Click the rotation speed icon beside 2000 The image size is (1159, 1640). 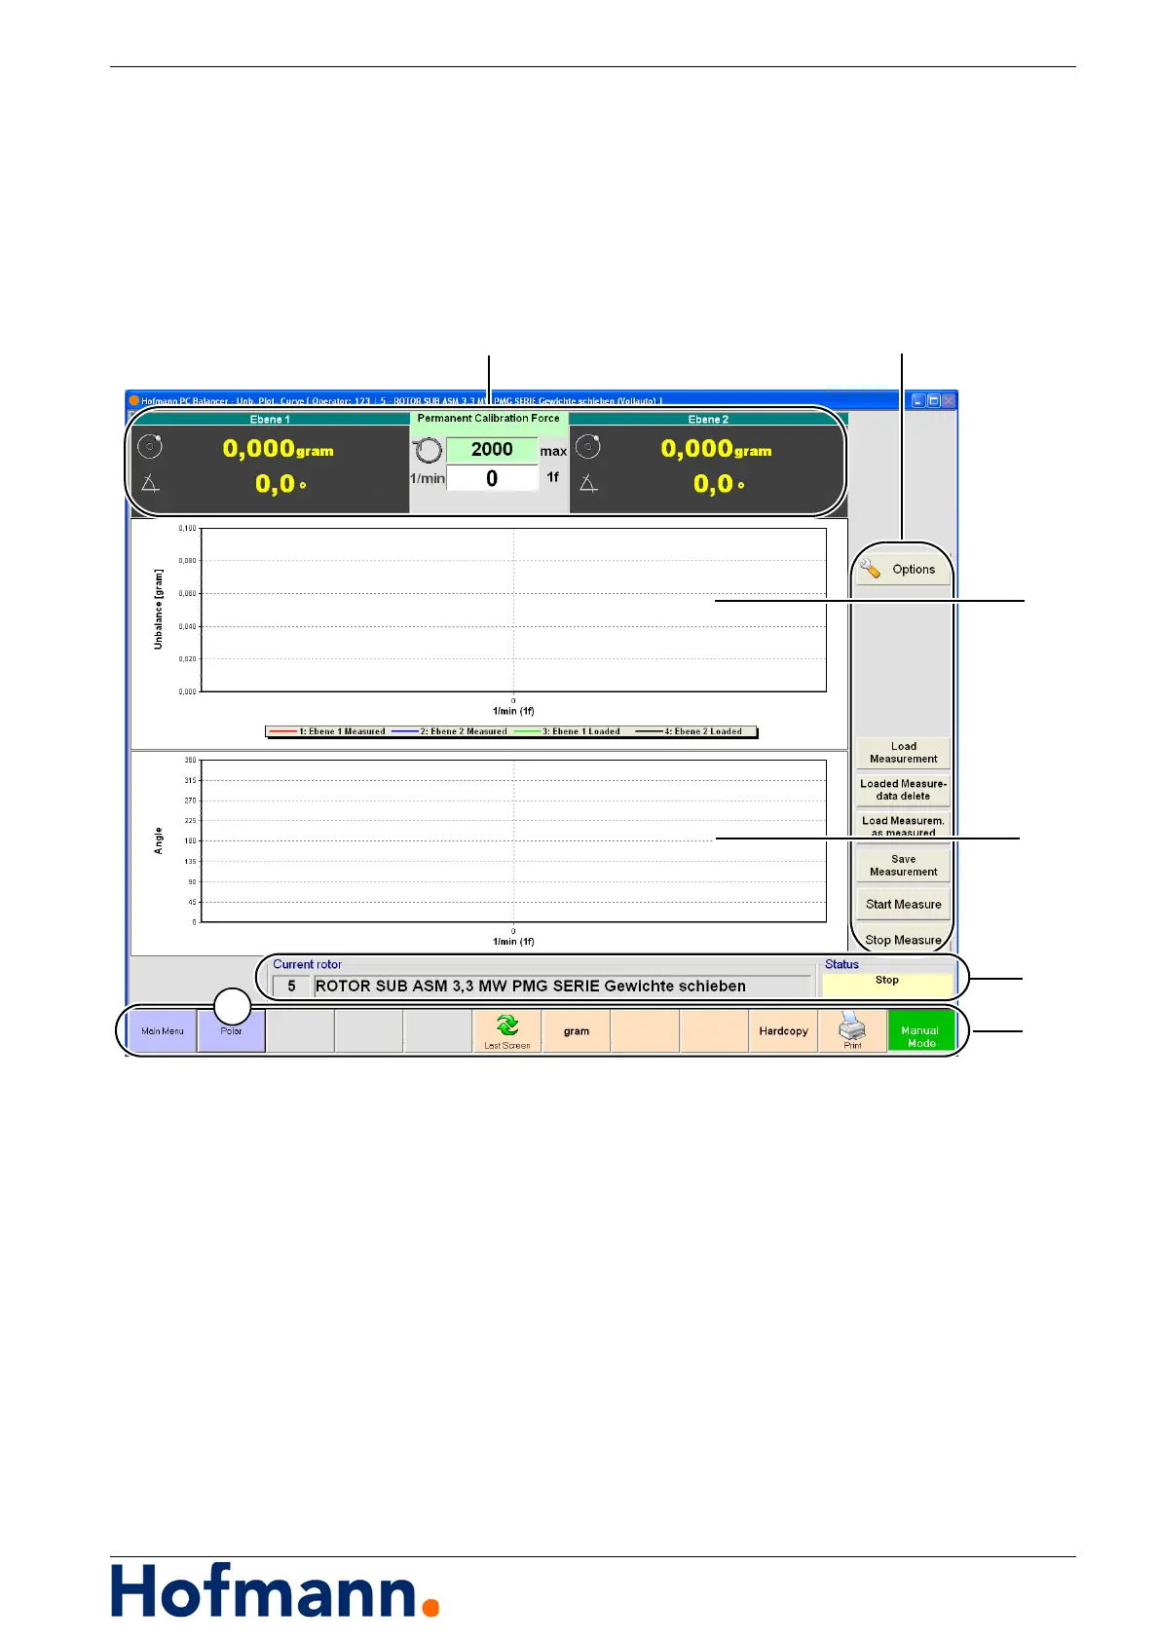pyautogui.click(x=428, y=450)
